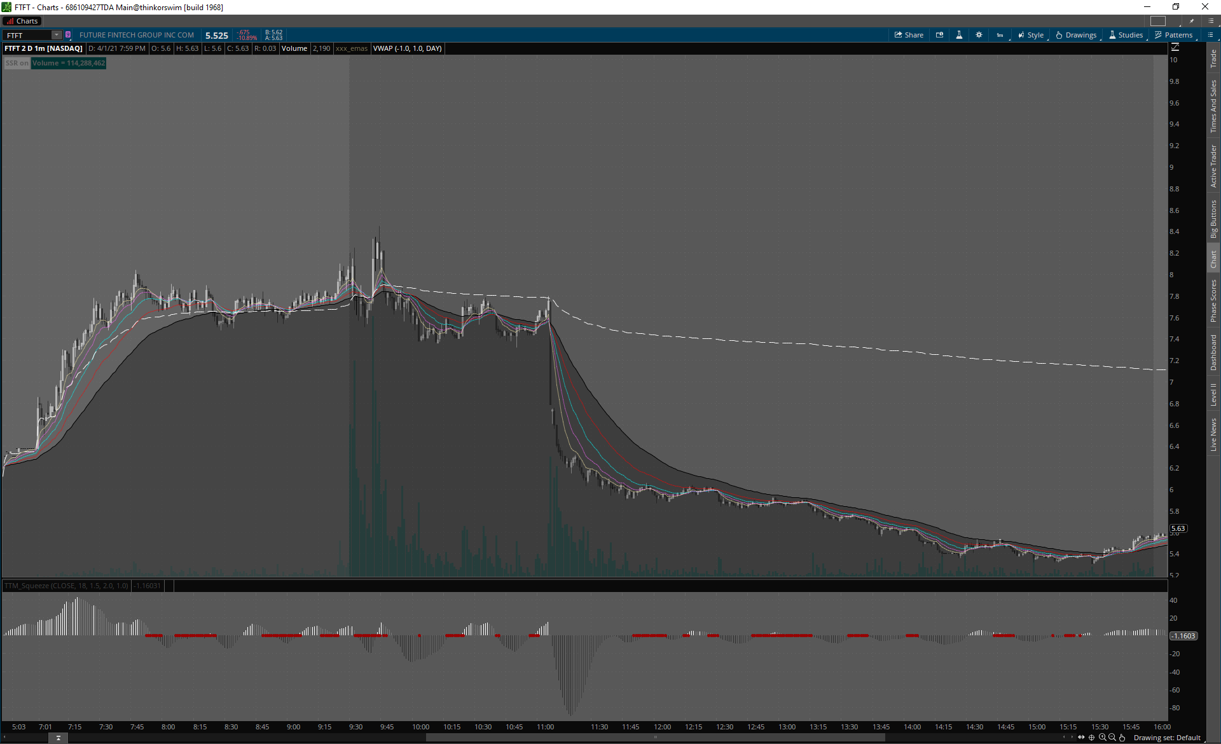Viewport: 1221px width, 744px height.
Task: Expand the Drawing set Default selector
Action: coord(1166,738)
